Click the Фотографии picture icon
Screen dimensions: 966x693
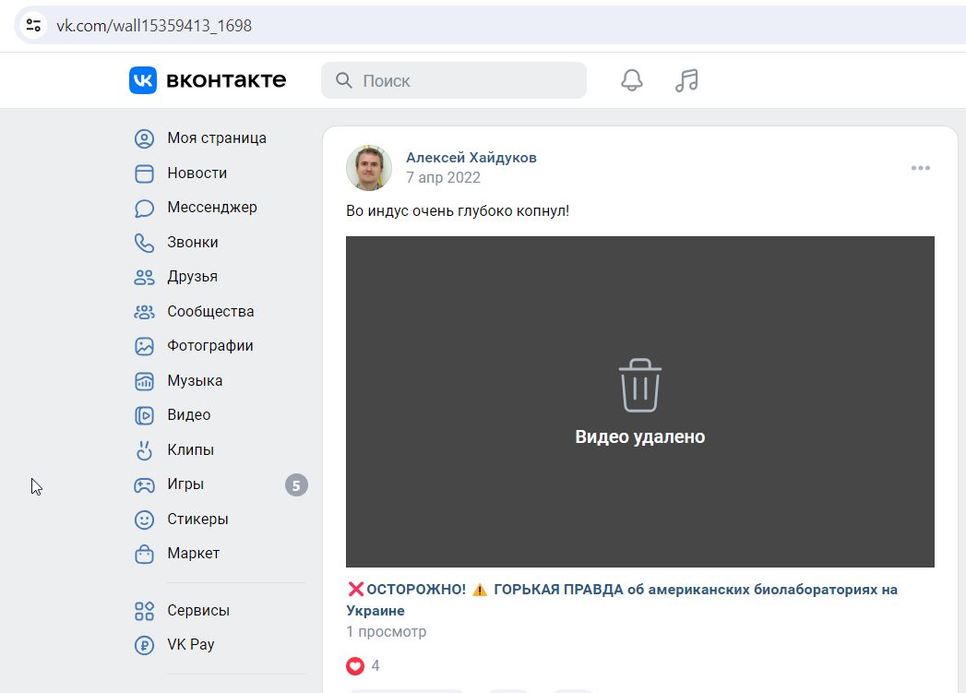[144, 346]
